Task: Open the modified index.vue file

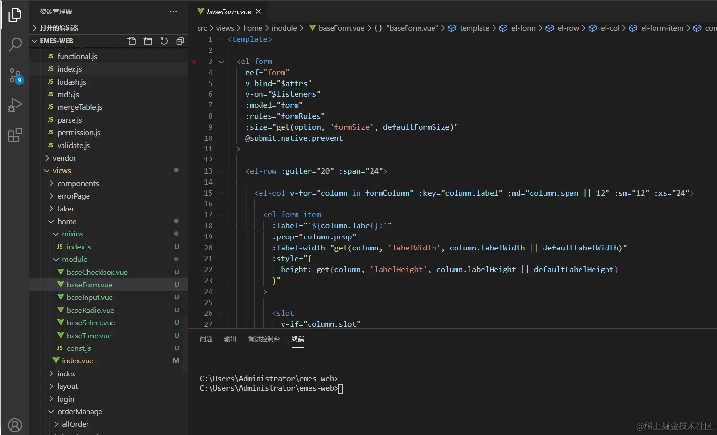Action: coord(109,361)
